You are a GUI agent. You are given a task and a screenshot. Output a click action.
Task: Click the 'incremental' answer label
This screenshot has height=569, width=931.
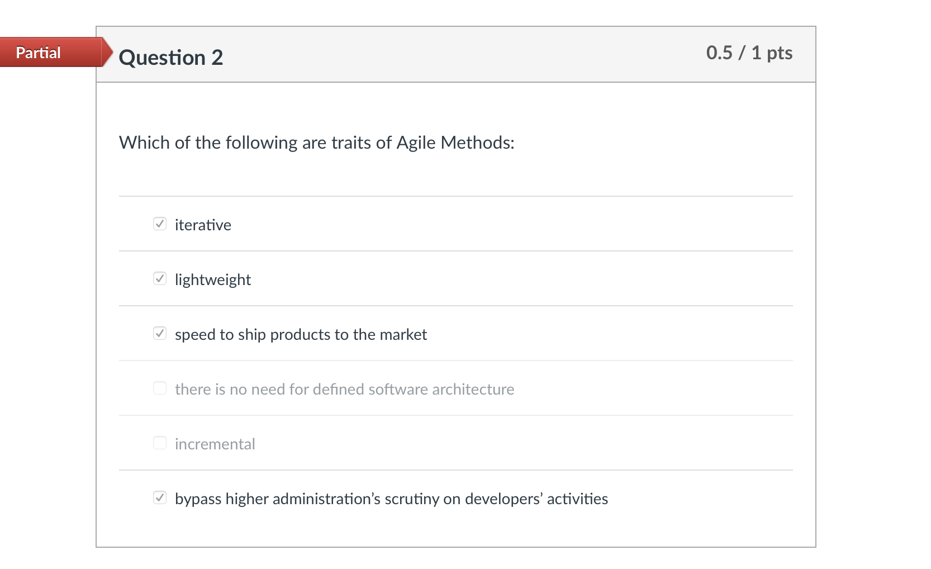(x=215, y=444)
